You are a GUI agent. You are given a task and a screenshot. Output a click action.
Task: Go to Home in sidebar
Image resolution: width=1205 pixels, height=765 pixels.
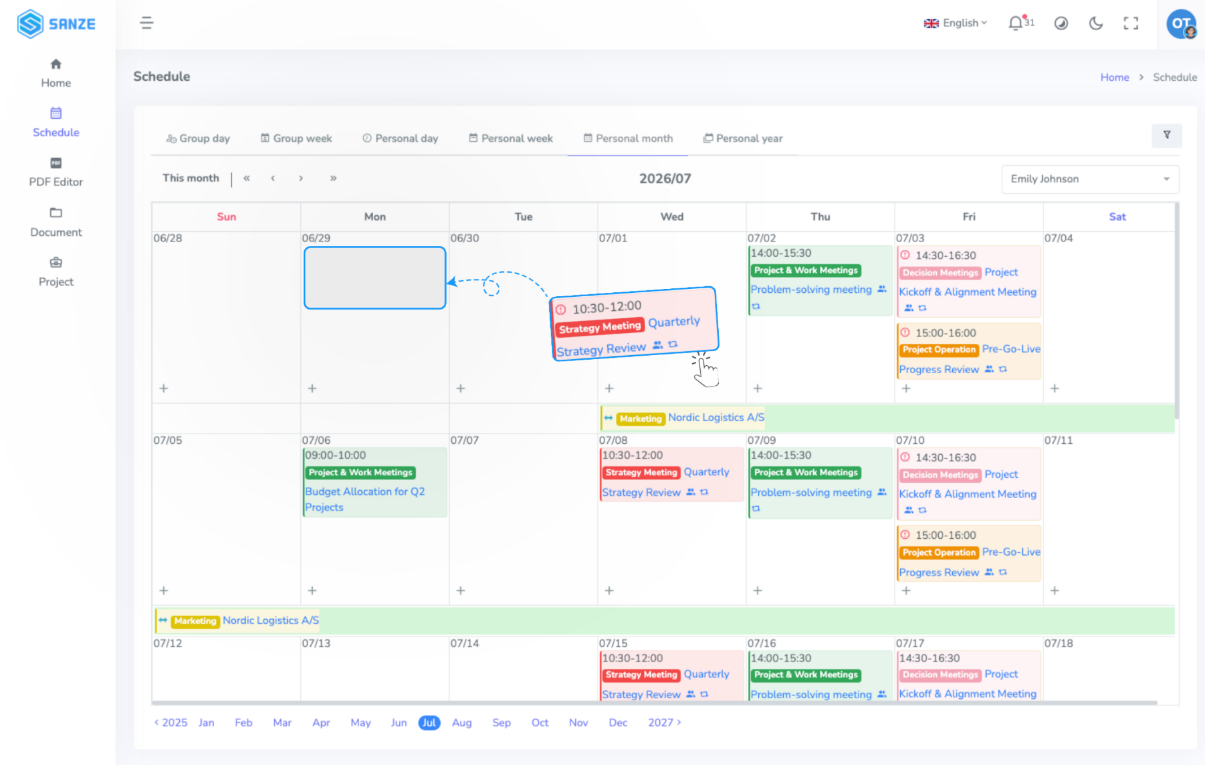(56, 74)
